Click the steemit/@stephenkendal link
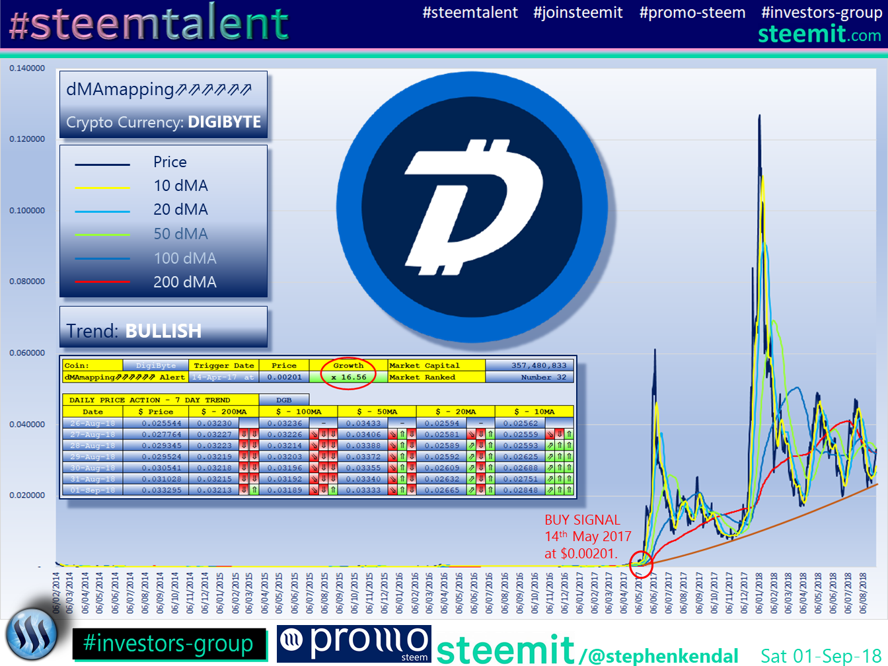The image size is (888, 666). tap(587, 650)
